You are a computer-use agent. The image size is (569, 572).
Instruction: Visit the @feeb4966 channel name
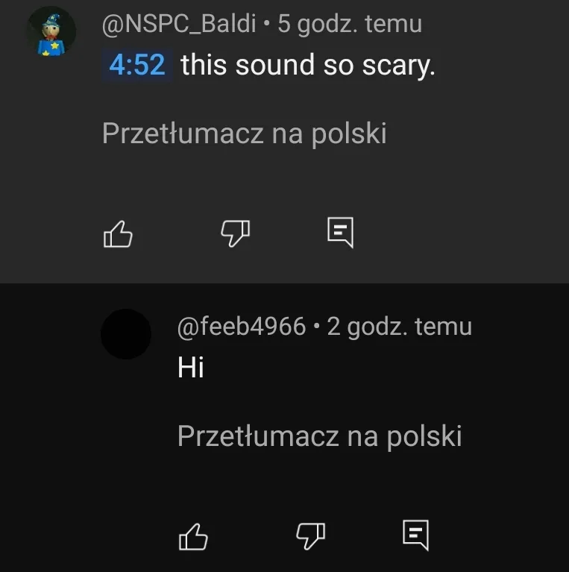[242, 326]
